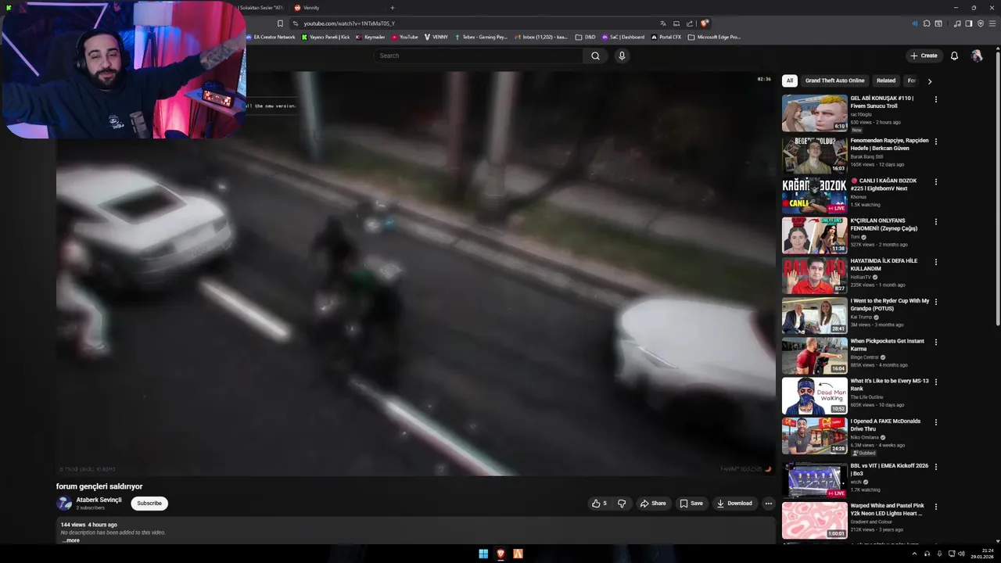Open options for KÇIRILAN ONLYFANS video
The height and width of the screenshot is (563, 1001).
935,221
